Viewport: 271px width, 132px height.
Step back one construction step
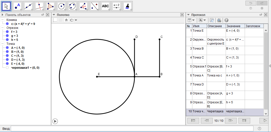pyautogui.click(x=207, y=121)
